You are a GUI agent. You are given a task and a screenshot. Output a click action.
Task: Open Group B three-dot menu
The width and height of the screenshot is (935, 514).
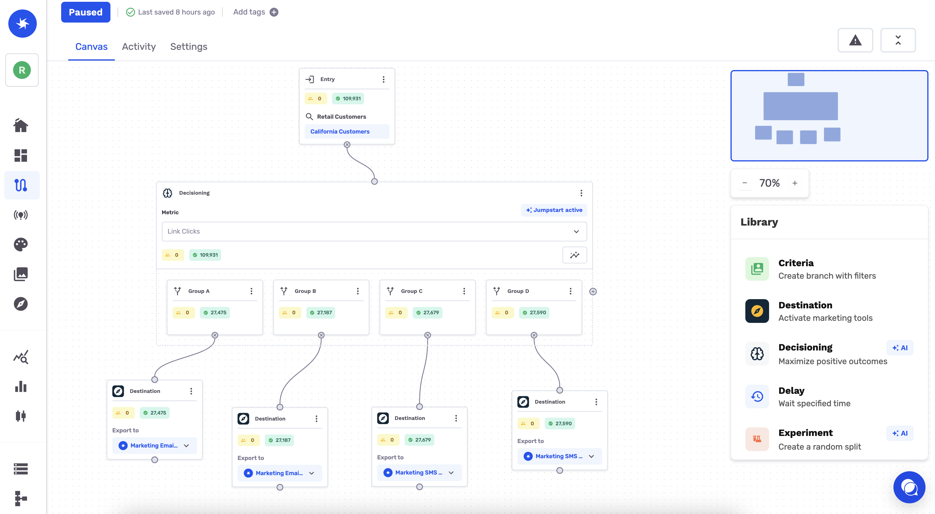tap(357, 291)
